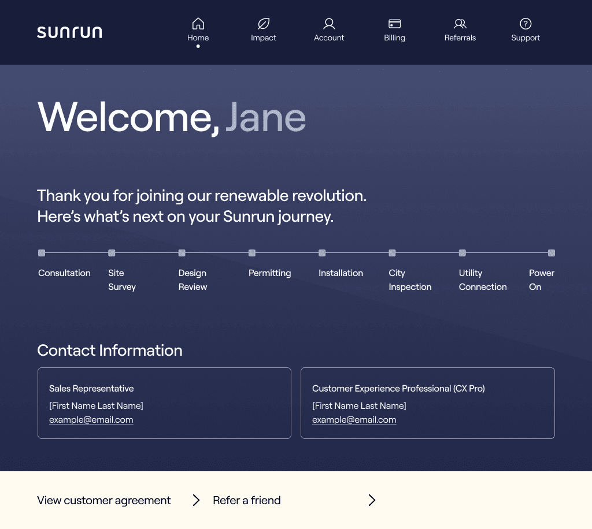The height and width of the screenshot is (529, 592).
Task: Select the Installation step marker
Action: tap(322, 253)
